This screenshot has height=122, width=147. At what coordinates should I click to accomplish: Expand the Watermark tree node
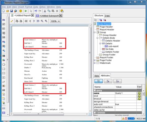95,63
